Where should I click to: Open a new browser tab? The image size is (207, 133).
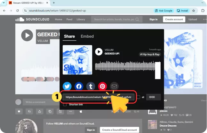[x=54, y=3]
